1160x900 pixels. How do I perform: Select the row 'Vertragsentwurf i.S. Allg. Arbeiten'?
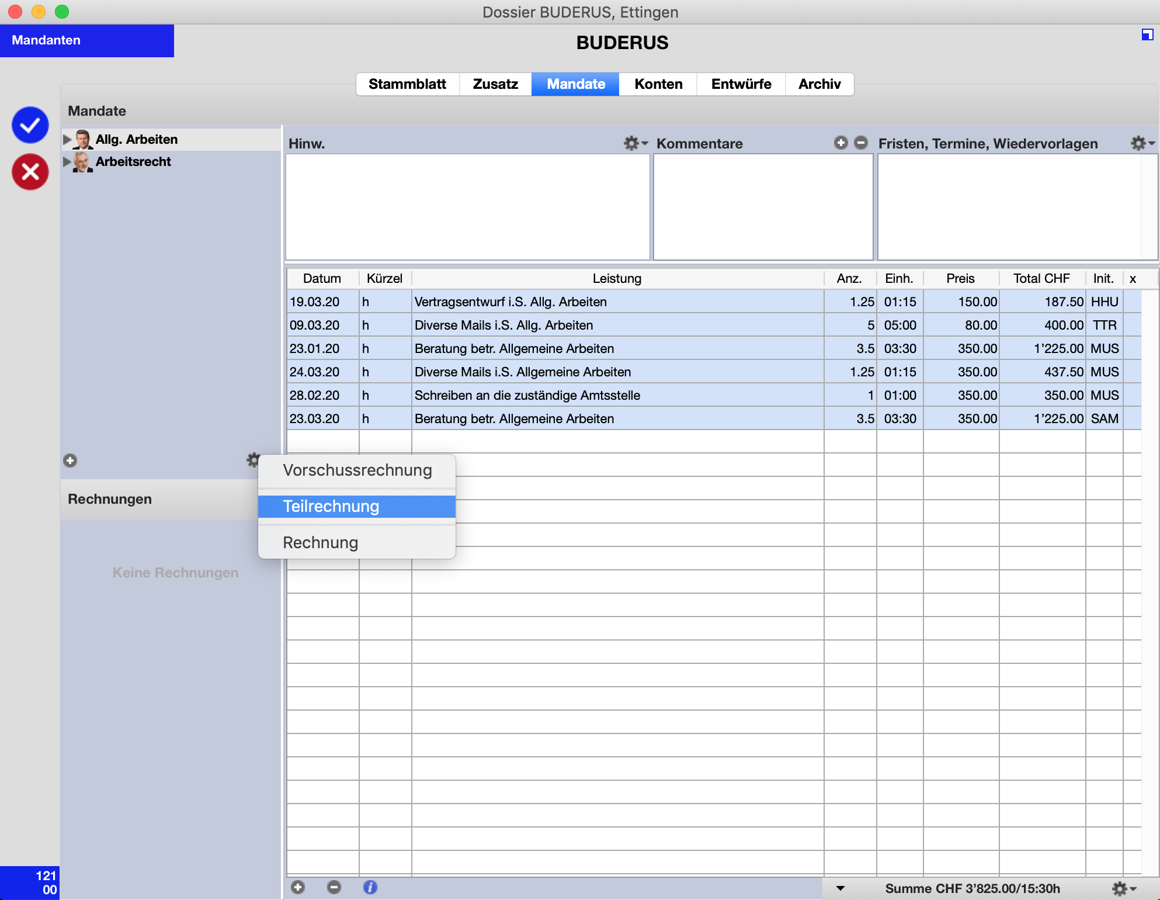tap(714, 302)
